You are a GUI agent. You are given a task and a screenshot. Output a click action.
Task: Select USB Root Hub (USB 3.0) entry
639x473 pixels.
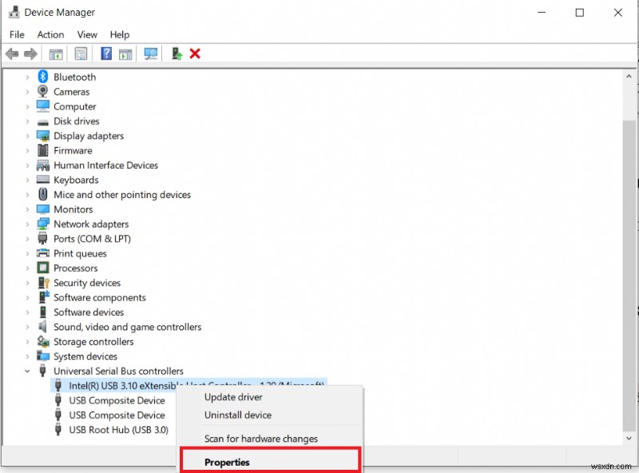click(118, 430)
